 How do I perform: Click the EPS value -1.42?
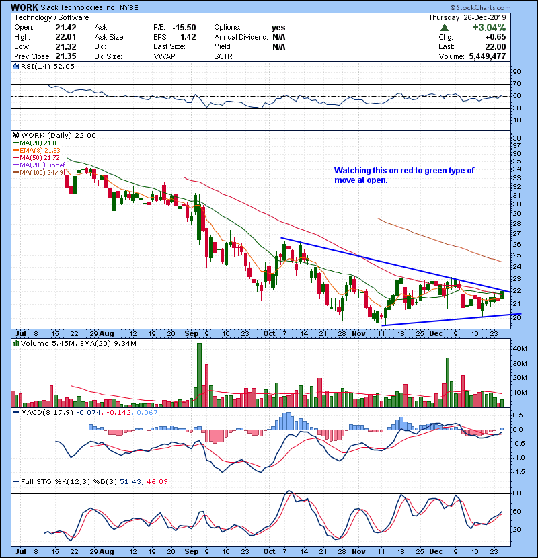coord(186,37)
